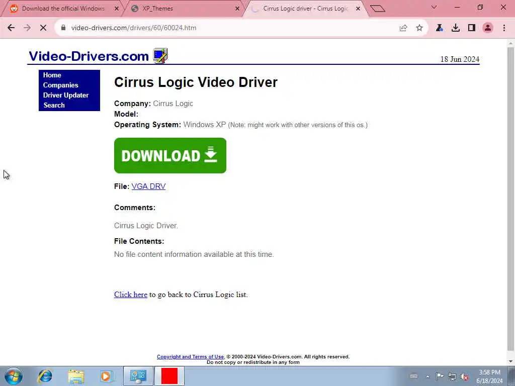This screenshot has height=386, width=515.
Task: Open a new tab
Action: [x=377, y=9]
